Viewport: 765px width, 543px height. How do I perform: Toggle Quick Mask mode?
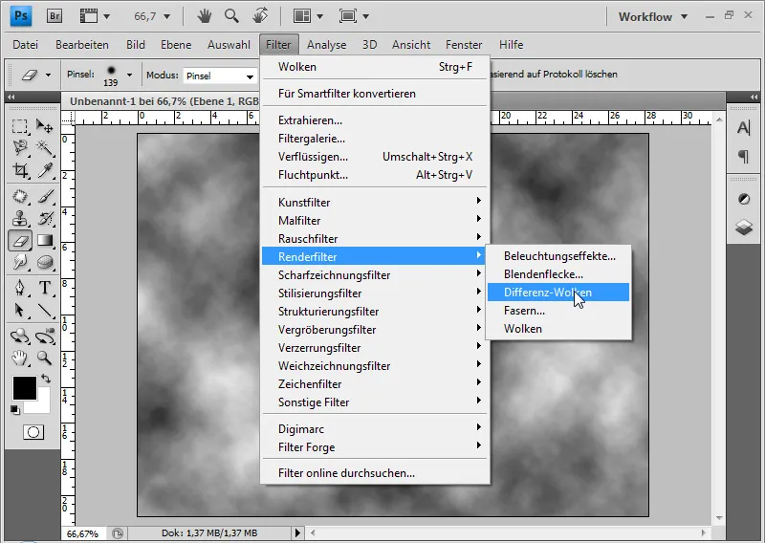tap(33, 432)
